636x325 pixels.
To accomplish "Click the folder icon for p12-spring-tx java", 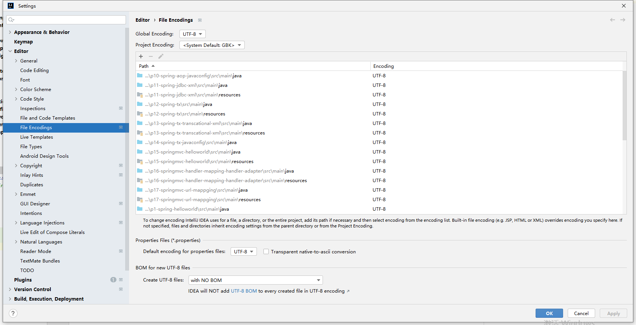I will tap(140, 104).
